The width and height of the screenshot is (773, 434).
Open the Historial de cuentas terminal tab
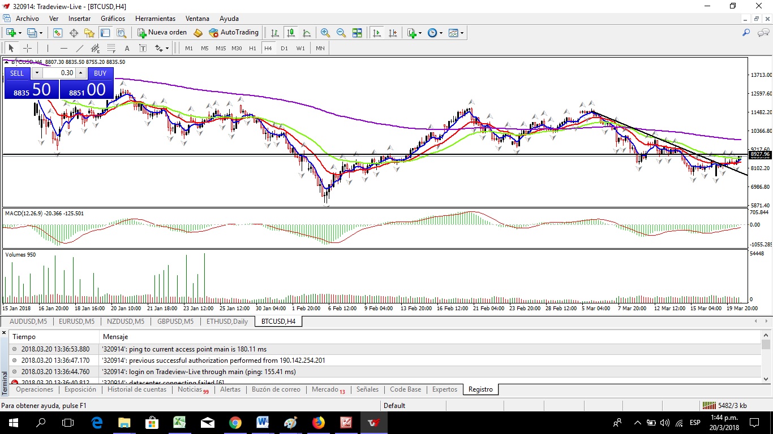pos(137,389)
